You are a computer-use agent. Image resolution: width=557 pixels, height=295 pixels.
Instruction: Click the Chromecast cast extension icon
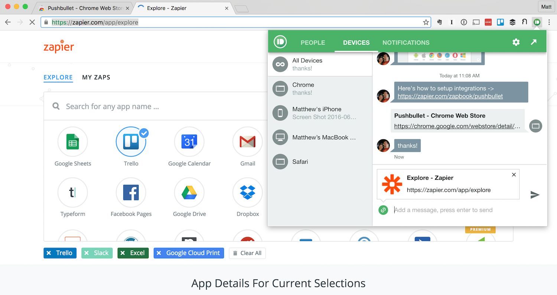pyautogui.click(x=476, y=22)
